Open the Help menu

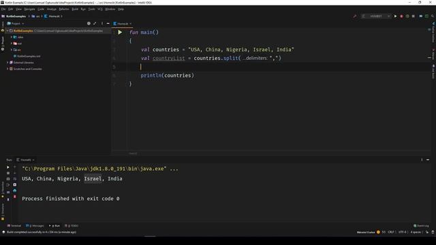121,9
